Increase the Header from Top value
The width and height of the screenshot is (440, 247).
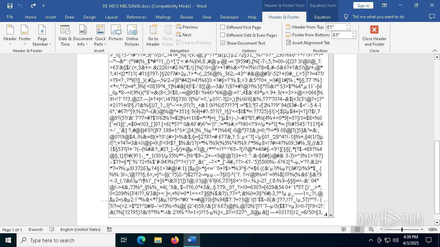(348, 25)
